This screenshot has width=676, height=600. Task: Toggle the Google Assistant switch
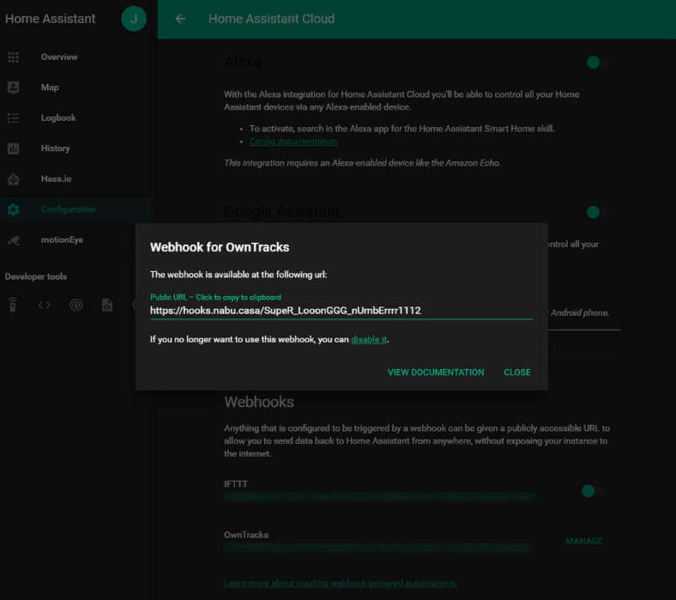[597, 212]
